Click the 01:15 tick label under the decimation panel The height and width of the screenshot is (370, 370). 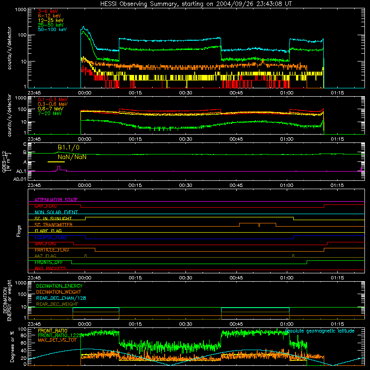click(x=337, y=324)
